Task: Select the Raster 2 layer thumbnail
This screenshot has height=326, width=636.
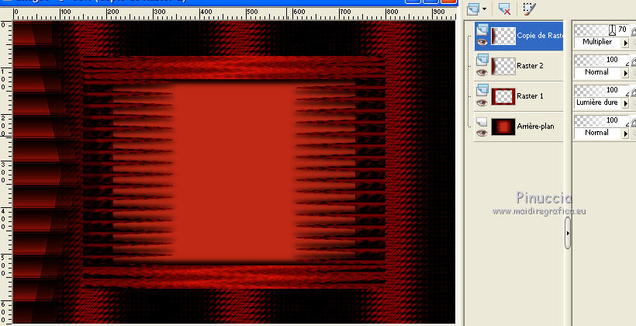Action: (x=503, y=66)
